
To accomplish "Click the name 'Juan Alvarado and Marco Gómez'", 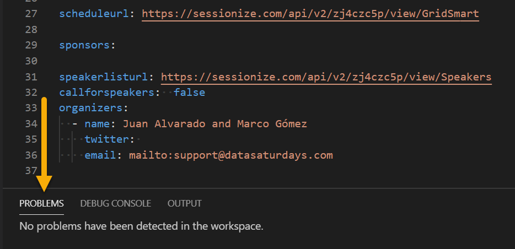I will (215, 124).
